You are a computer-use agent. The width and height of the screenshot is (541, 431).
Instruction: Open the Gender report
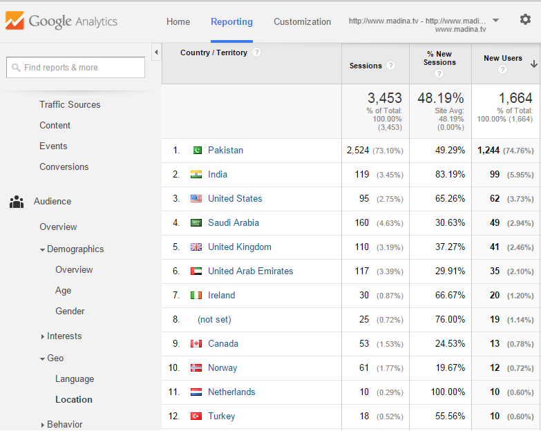click(70, 311)
